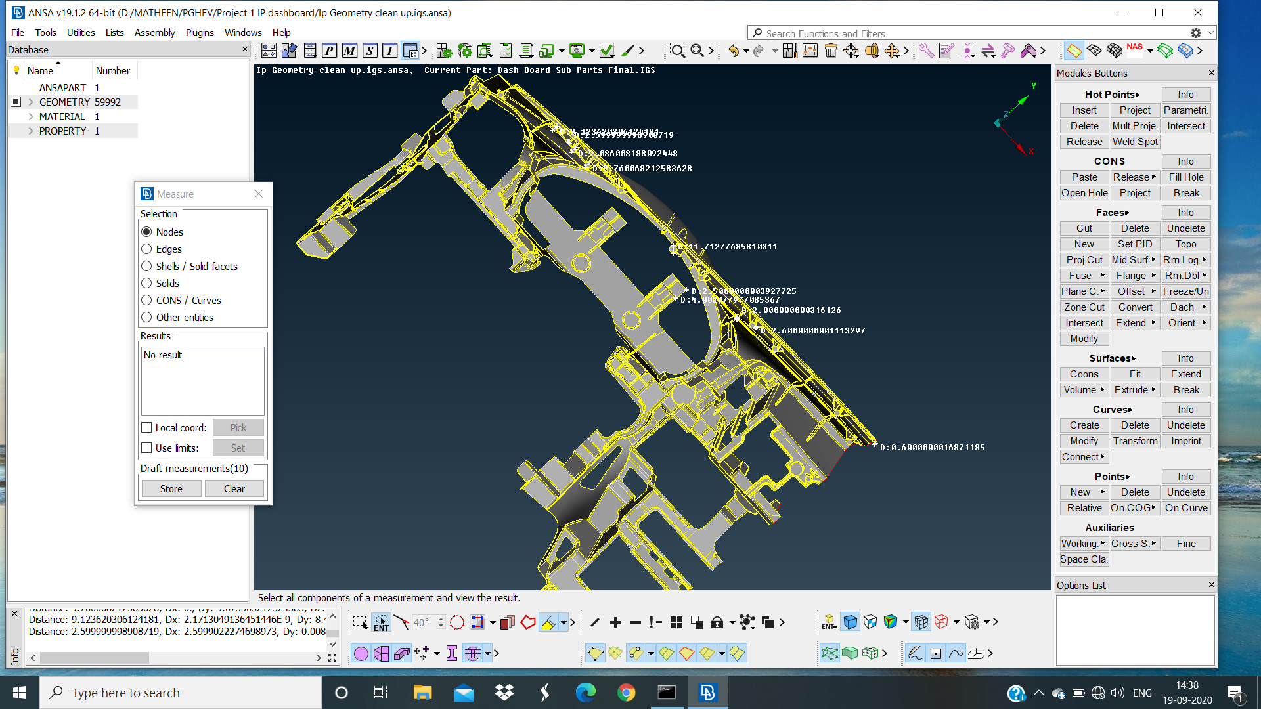Select the Zoom magnifier tool in the toolbar
The image size is (1261, 709).
(678, 50)
